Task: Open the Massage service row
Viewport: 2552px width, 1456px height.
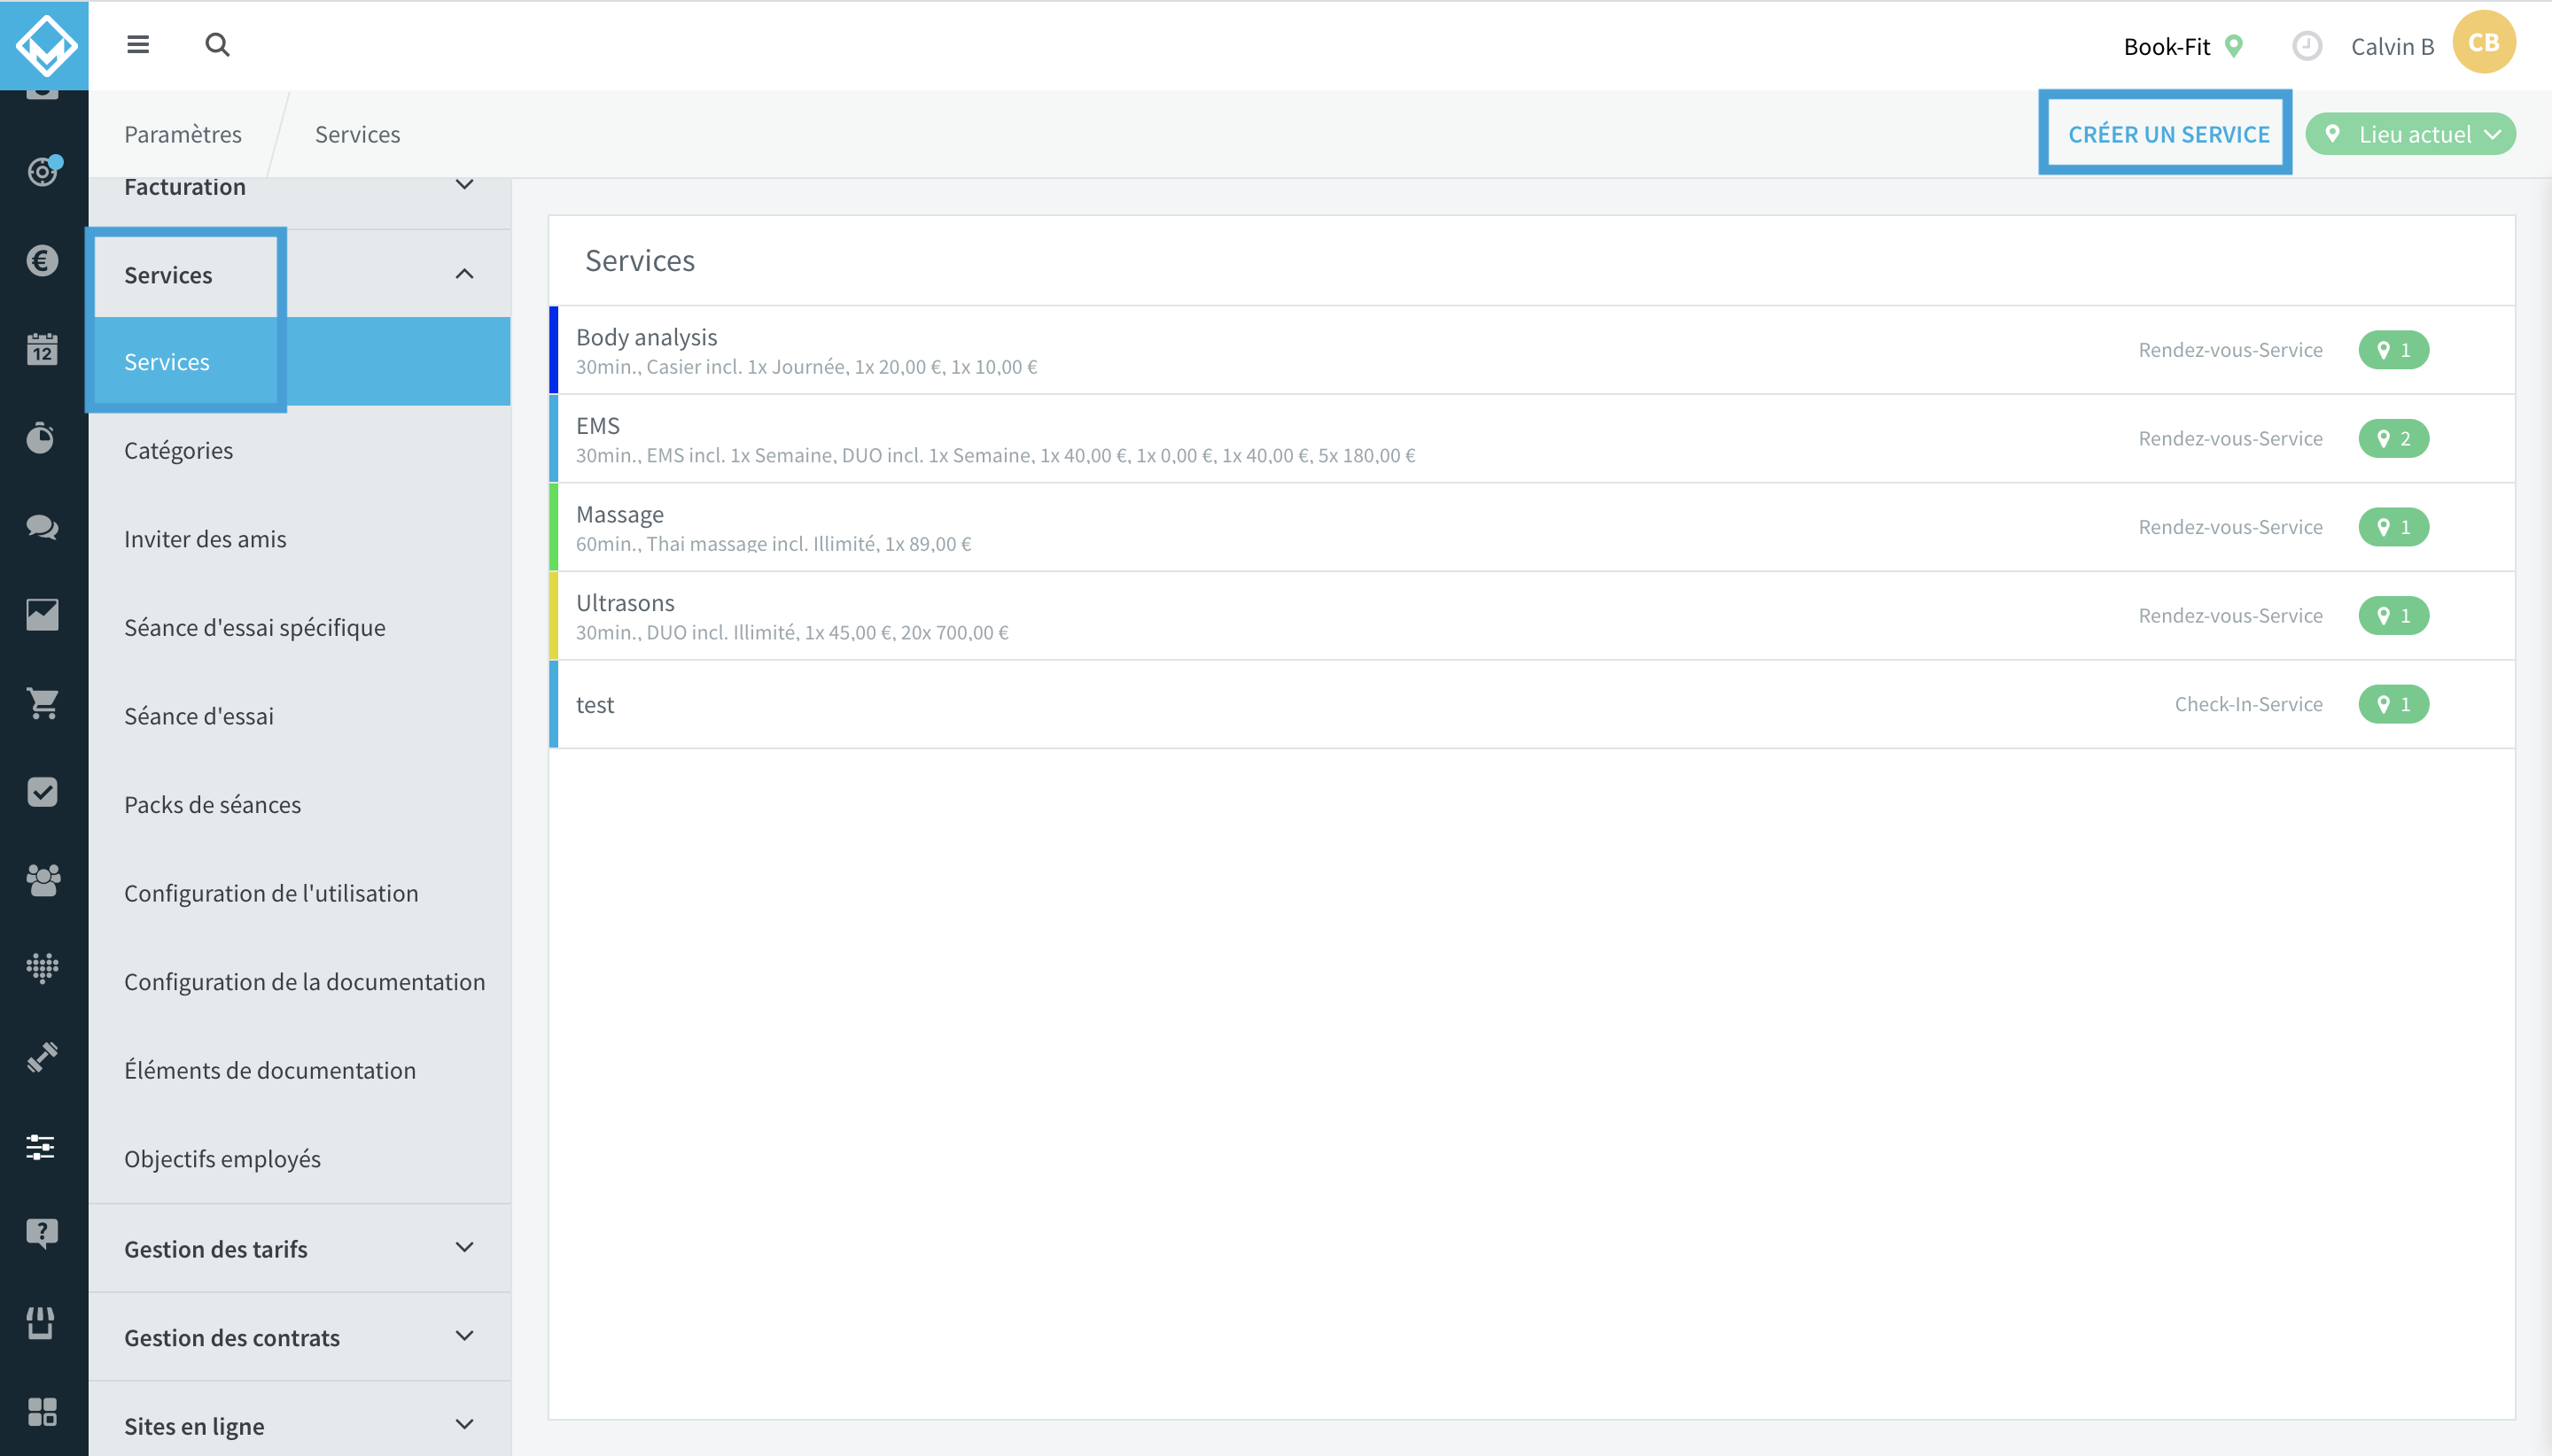Action: coord(1531,527)
